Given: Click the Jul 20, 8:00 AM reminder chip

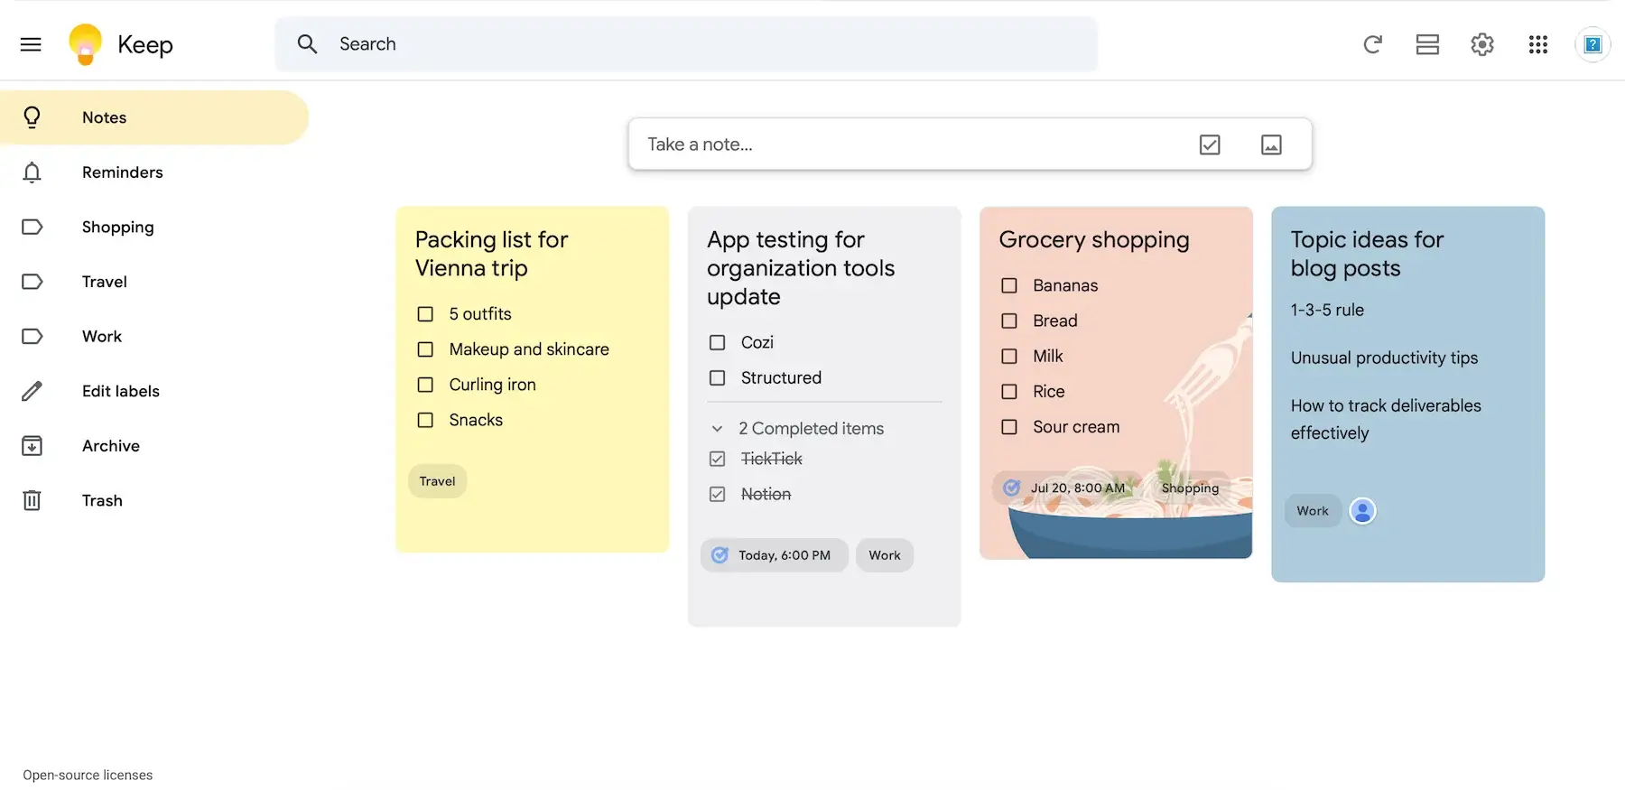Looking at the screenshot, I should tap(1066, 488).
